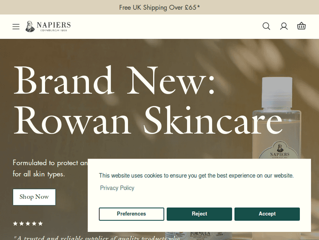Open the shopping basket icon
Viewport: 319px width, 240px height.
point(301,26)
